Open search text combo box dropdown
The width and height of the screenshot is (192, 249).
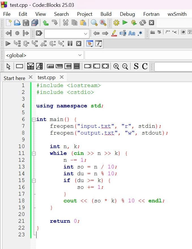point(86,34)
